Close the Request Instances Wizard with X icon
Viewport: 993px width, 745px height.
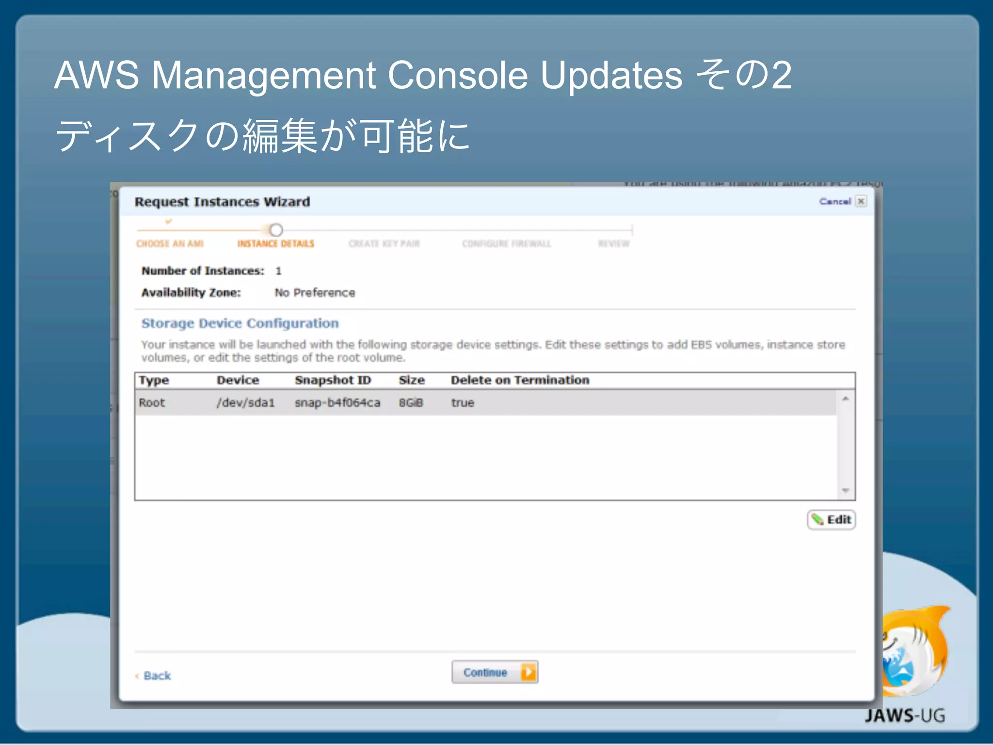pos(861,201)
